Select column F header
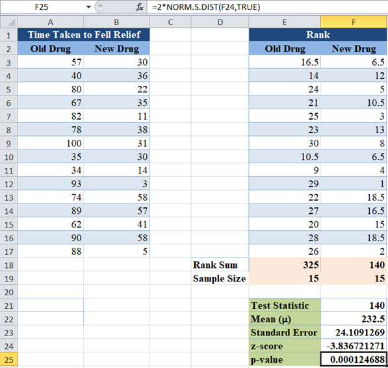This screenshot has width=388, height=368. coord(354,22)
